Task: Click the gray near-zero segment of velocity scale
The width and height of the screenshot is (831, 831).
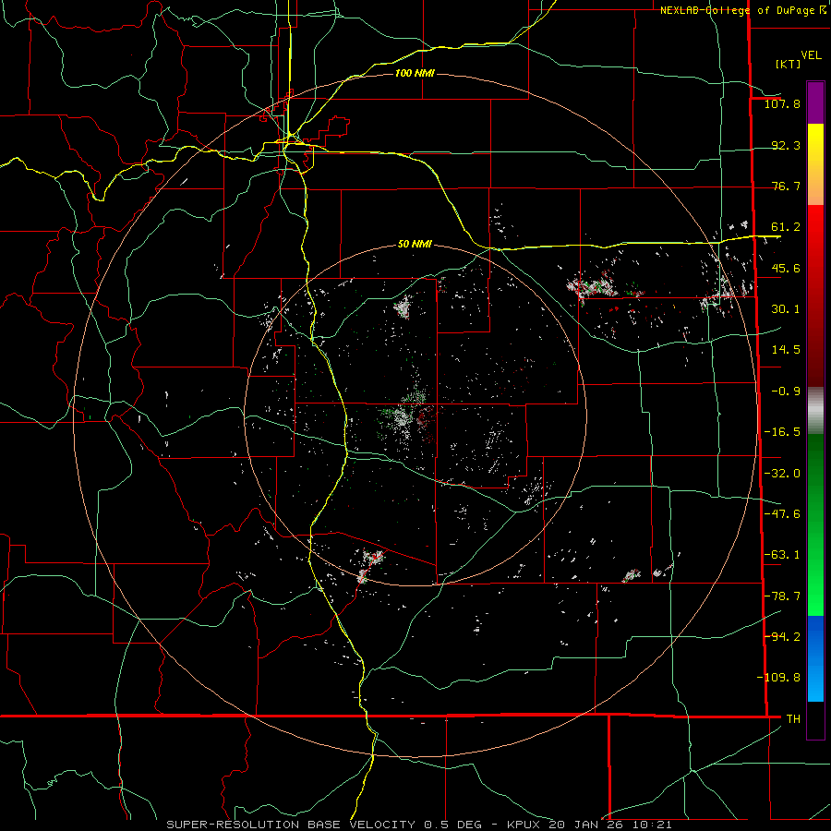Action: pos(815,410)
